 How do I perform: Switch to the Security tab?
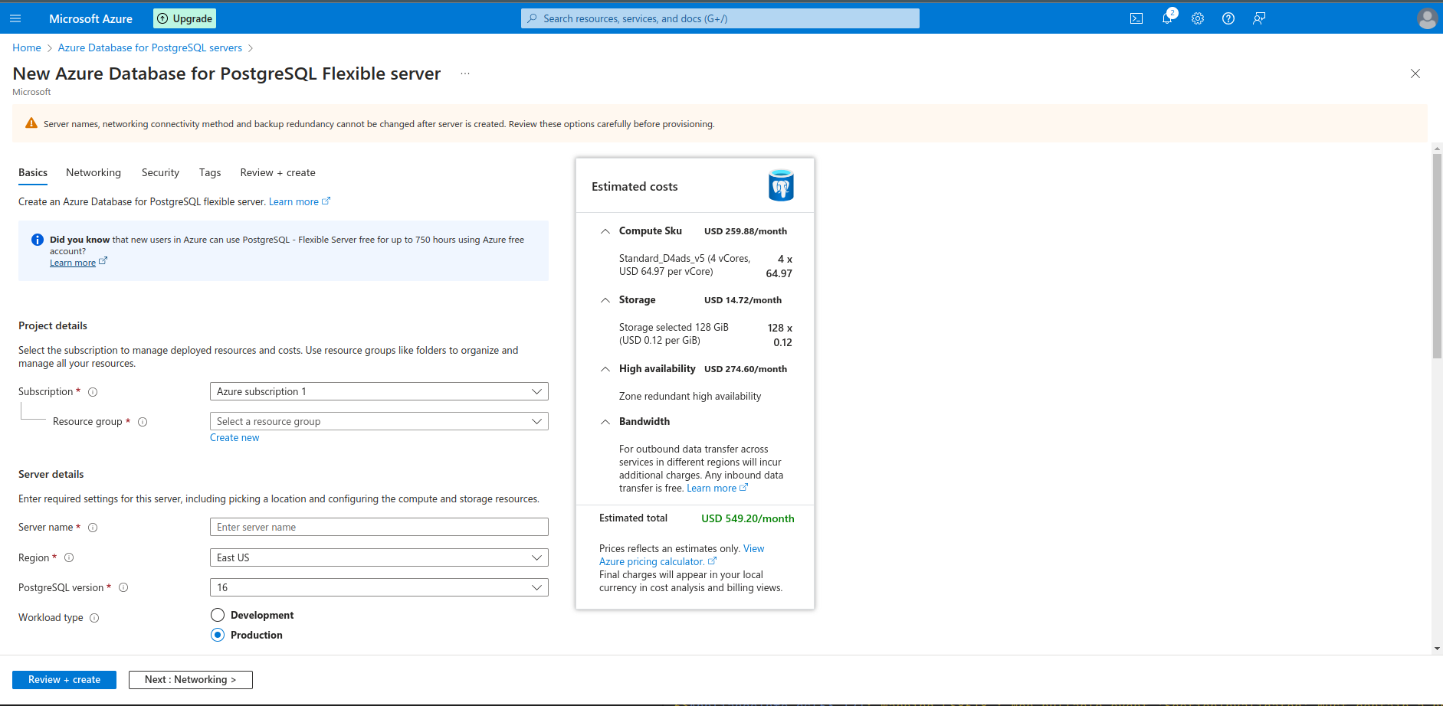tap(160, 172)
